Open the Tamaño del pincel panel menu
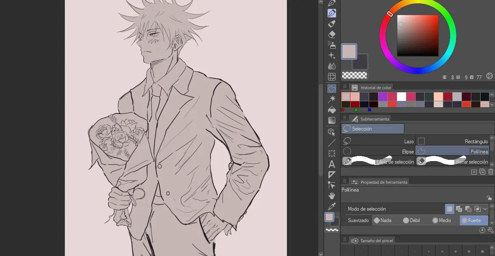The height and width of the screenshot is (256, 495). click(345, 239)
